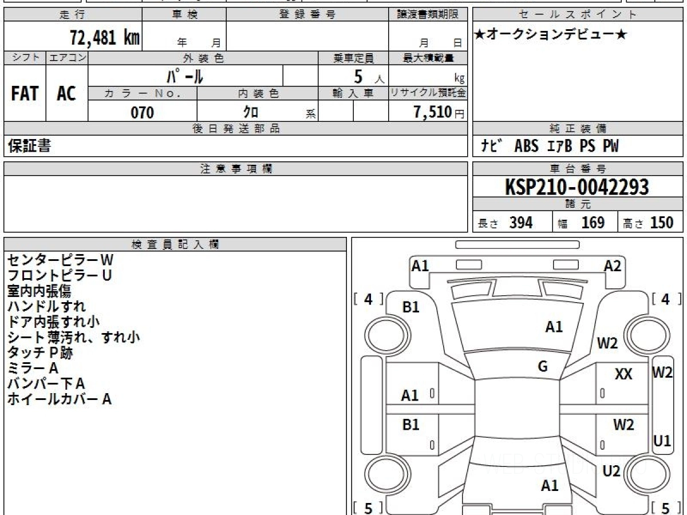Viewport: 687px width, 515px height.
Task: Click the 登録番号 header cell
Action: 307,15
